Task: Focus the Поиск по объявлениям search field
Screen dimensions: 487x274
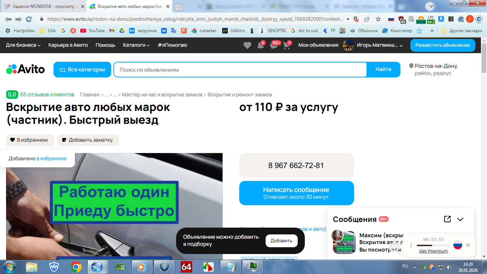Action: (x=240, y=70)
